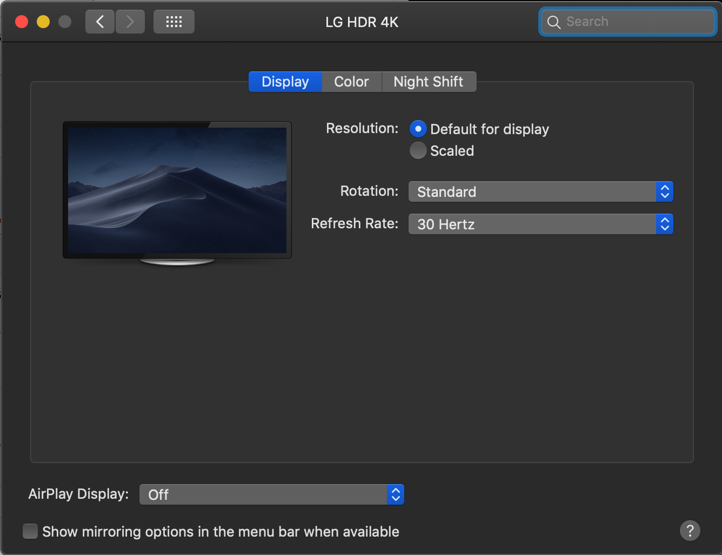Close the window with the red button

pos(22,22)
